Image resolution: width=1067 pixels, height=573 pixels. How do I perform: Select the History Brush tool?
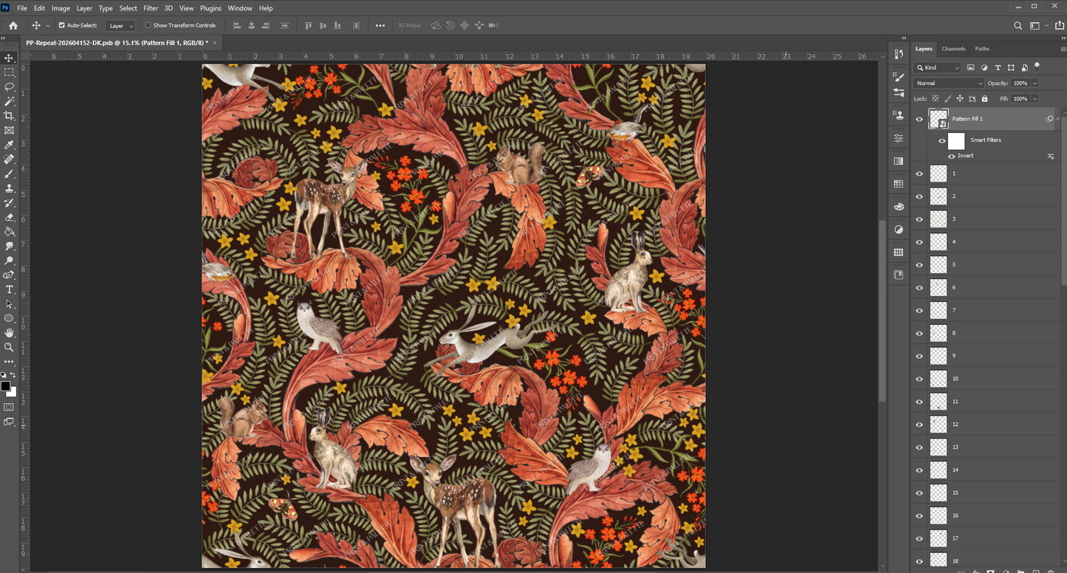pos(10,202)
